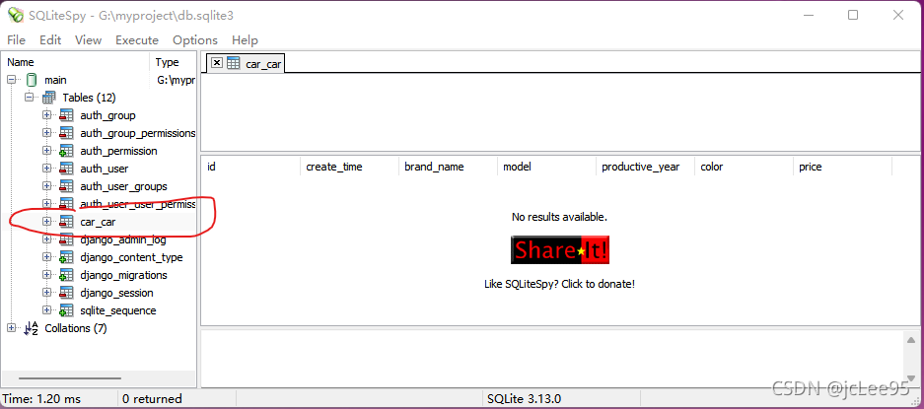Click the sqlite_sequence table icon

click(x=66, y=310)
